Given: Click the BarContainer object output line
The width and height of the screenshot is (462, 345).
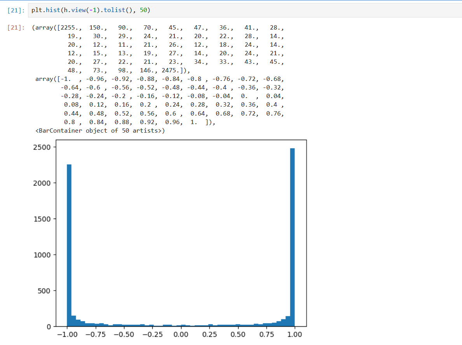Looking at the screenshot, I should point(100,131).
